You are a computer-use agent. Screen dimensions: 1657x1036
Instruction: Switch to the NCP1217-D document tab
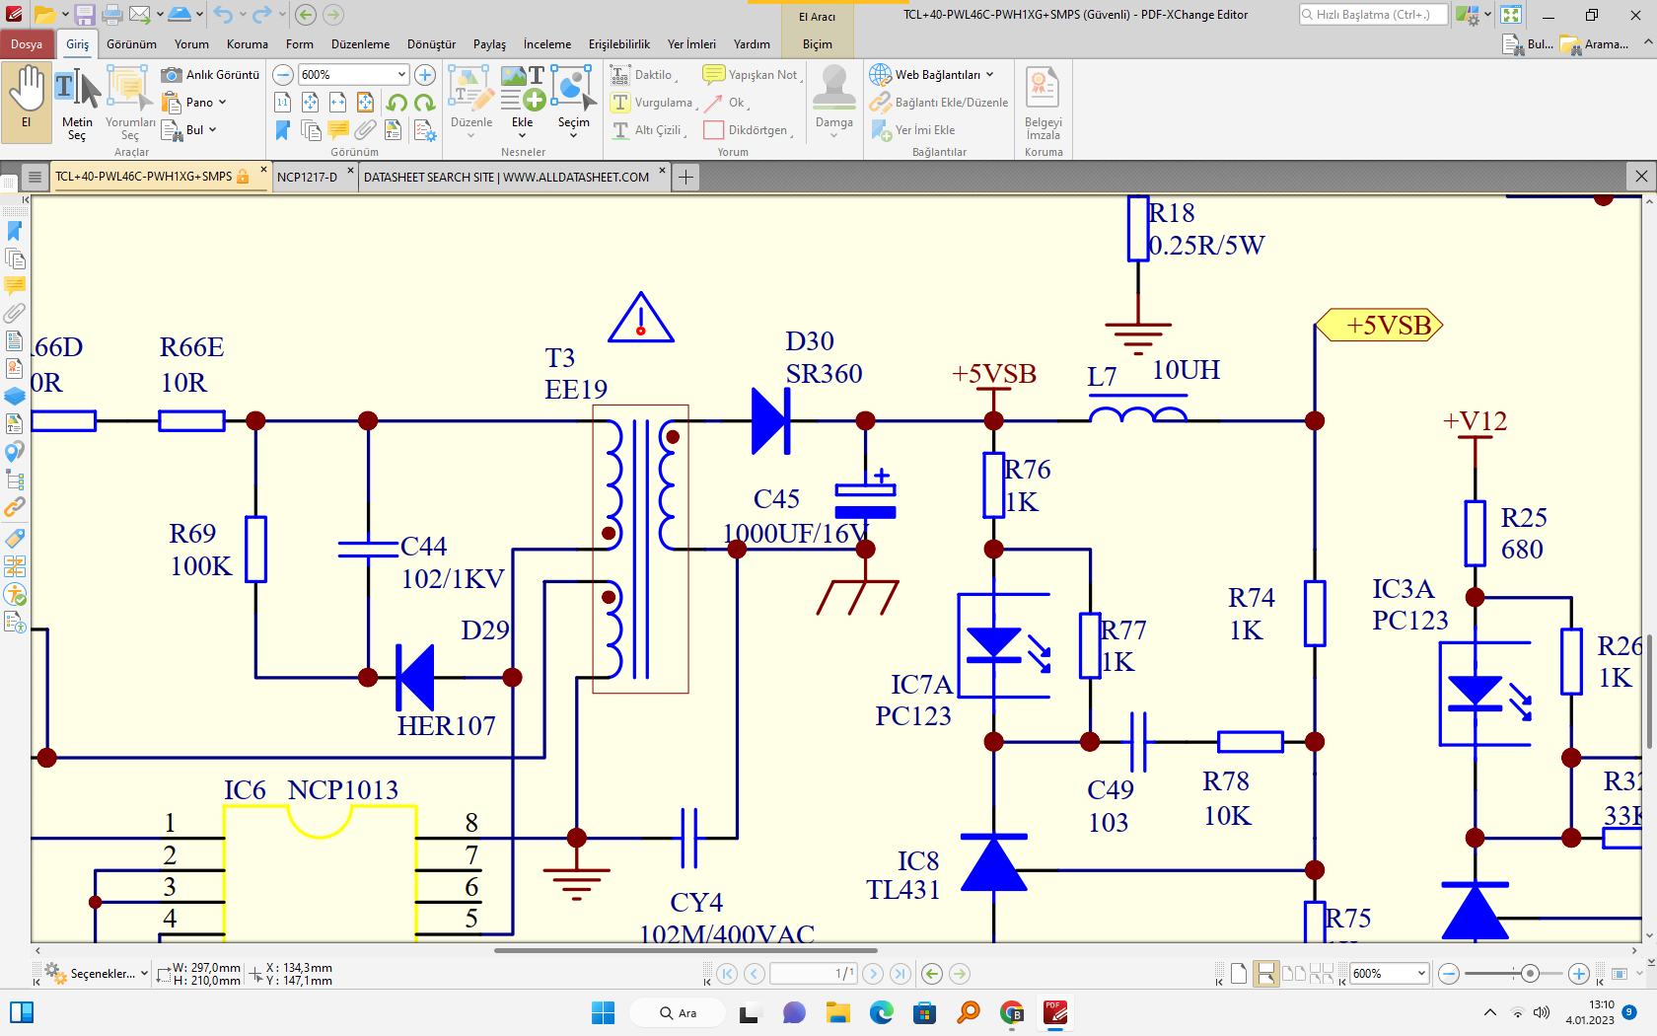coord(307,178)
